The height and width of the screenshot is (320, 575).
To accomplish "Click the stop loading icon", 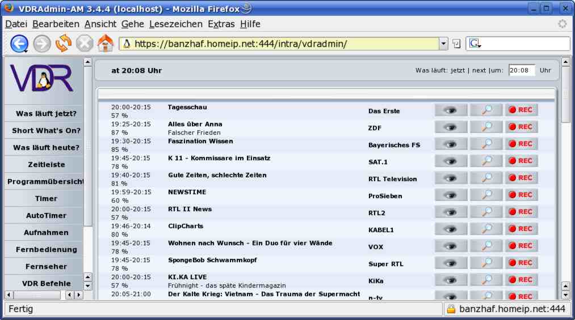I will pos(85,44).
